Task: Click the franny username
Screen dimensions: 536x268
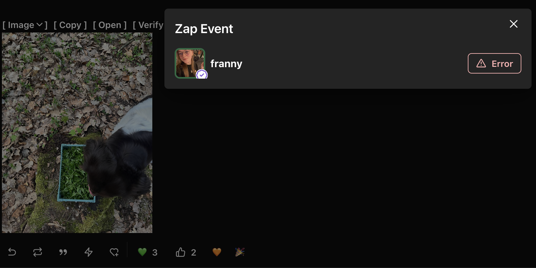Action: pos(226,64)
